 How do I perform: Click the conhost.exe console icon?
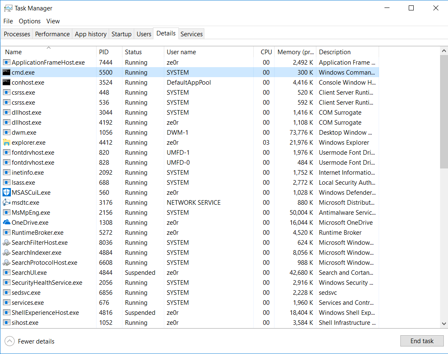point(7,83)
